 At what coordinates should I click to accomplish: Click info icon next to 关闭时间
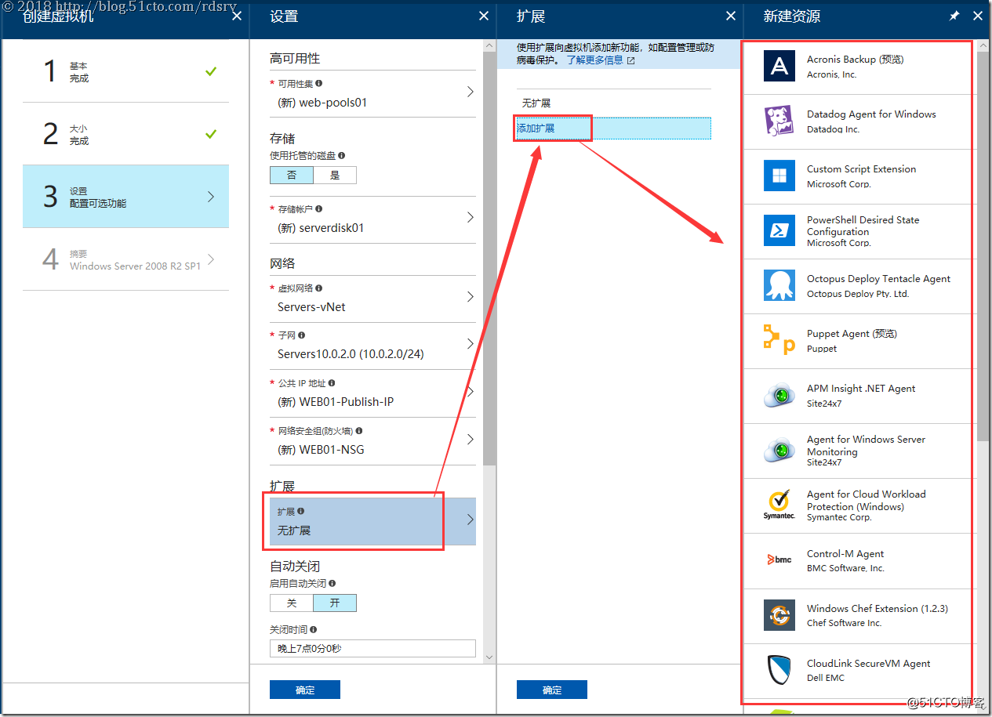pos(314,629)
